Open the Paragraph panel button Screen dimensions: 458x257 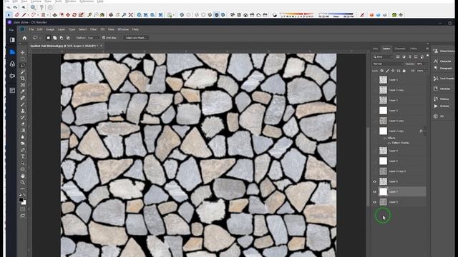pyautogui.click(x=443, y=69)
